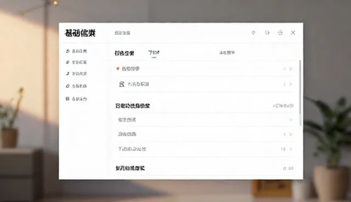Open the second row under the middle section heading
Image resolution: width=351 pixels, height=202 pixels.
pos(205,134)
